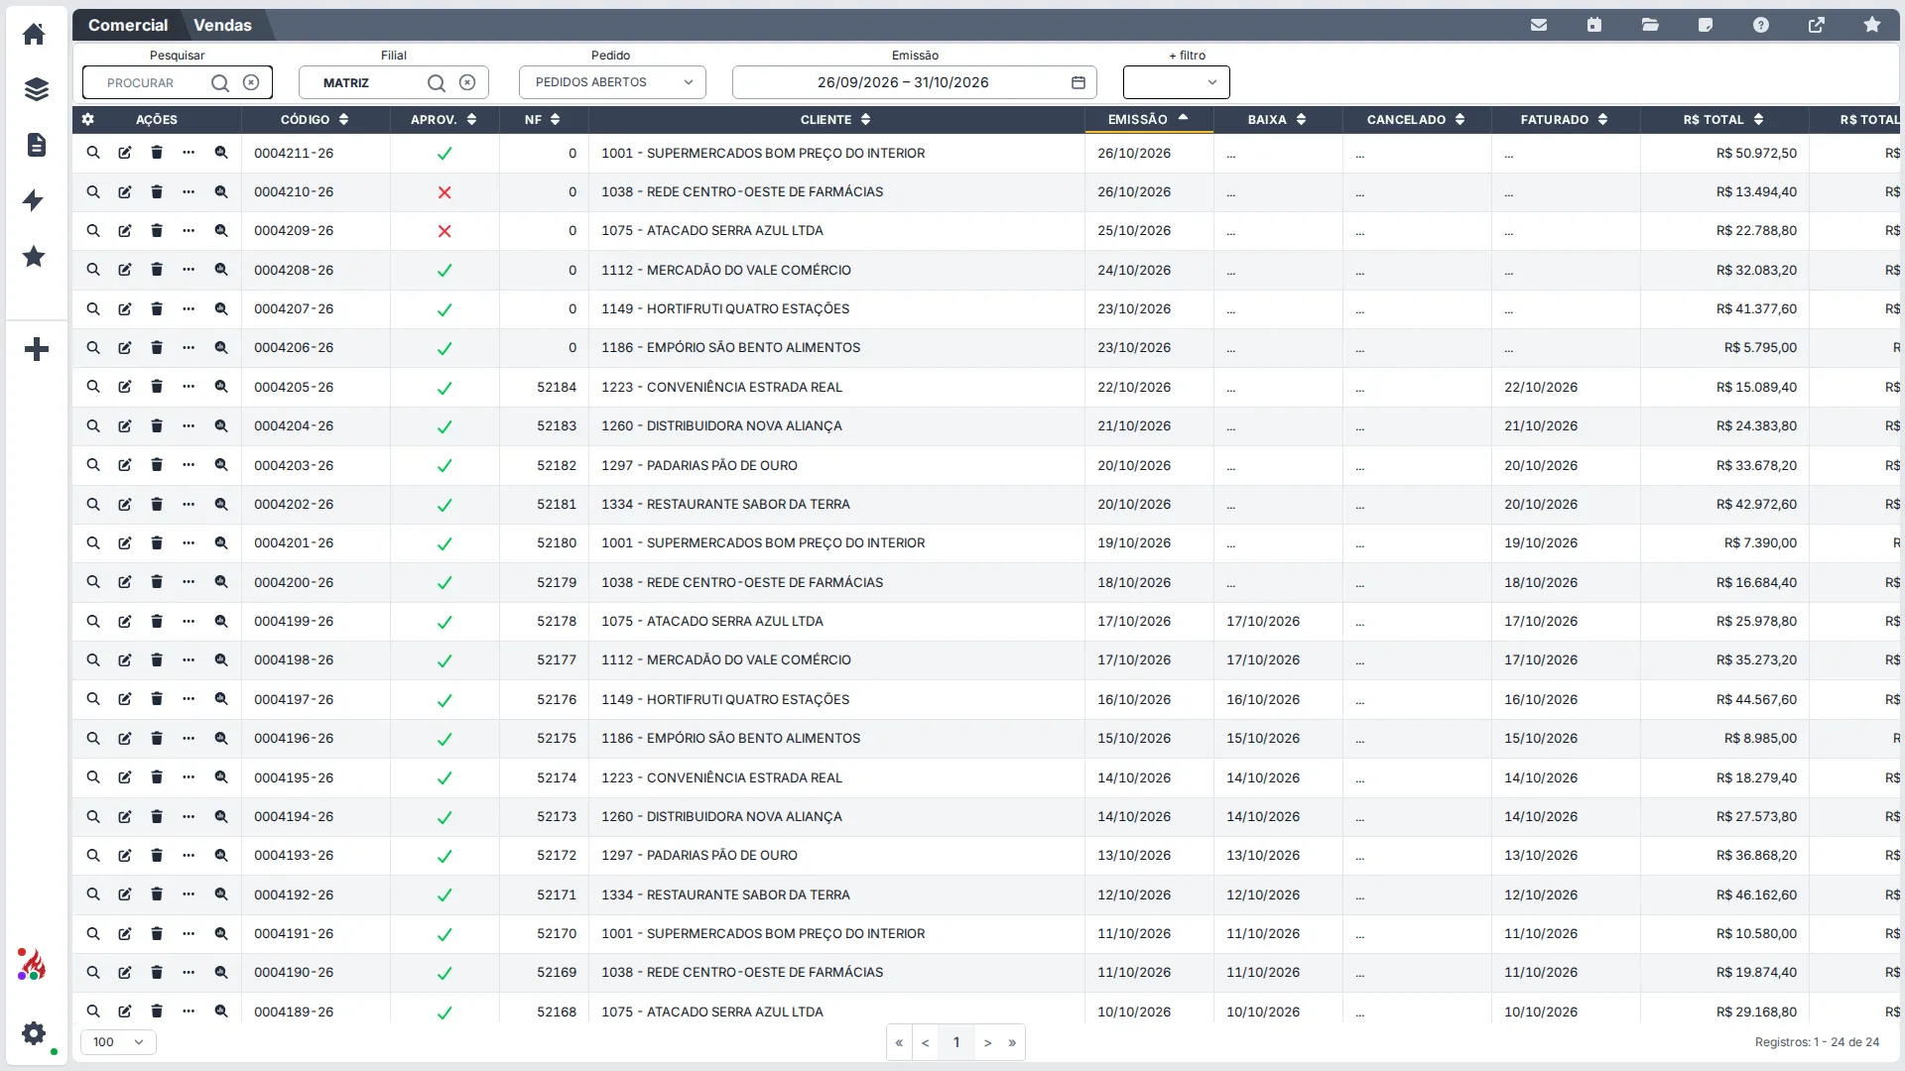Sort by FATURADO column
The width and height of the screenshot is (1905, 1071).
tap(1564, 119)
